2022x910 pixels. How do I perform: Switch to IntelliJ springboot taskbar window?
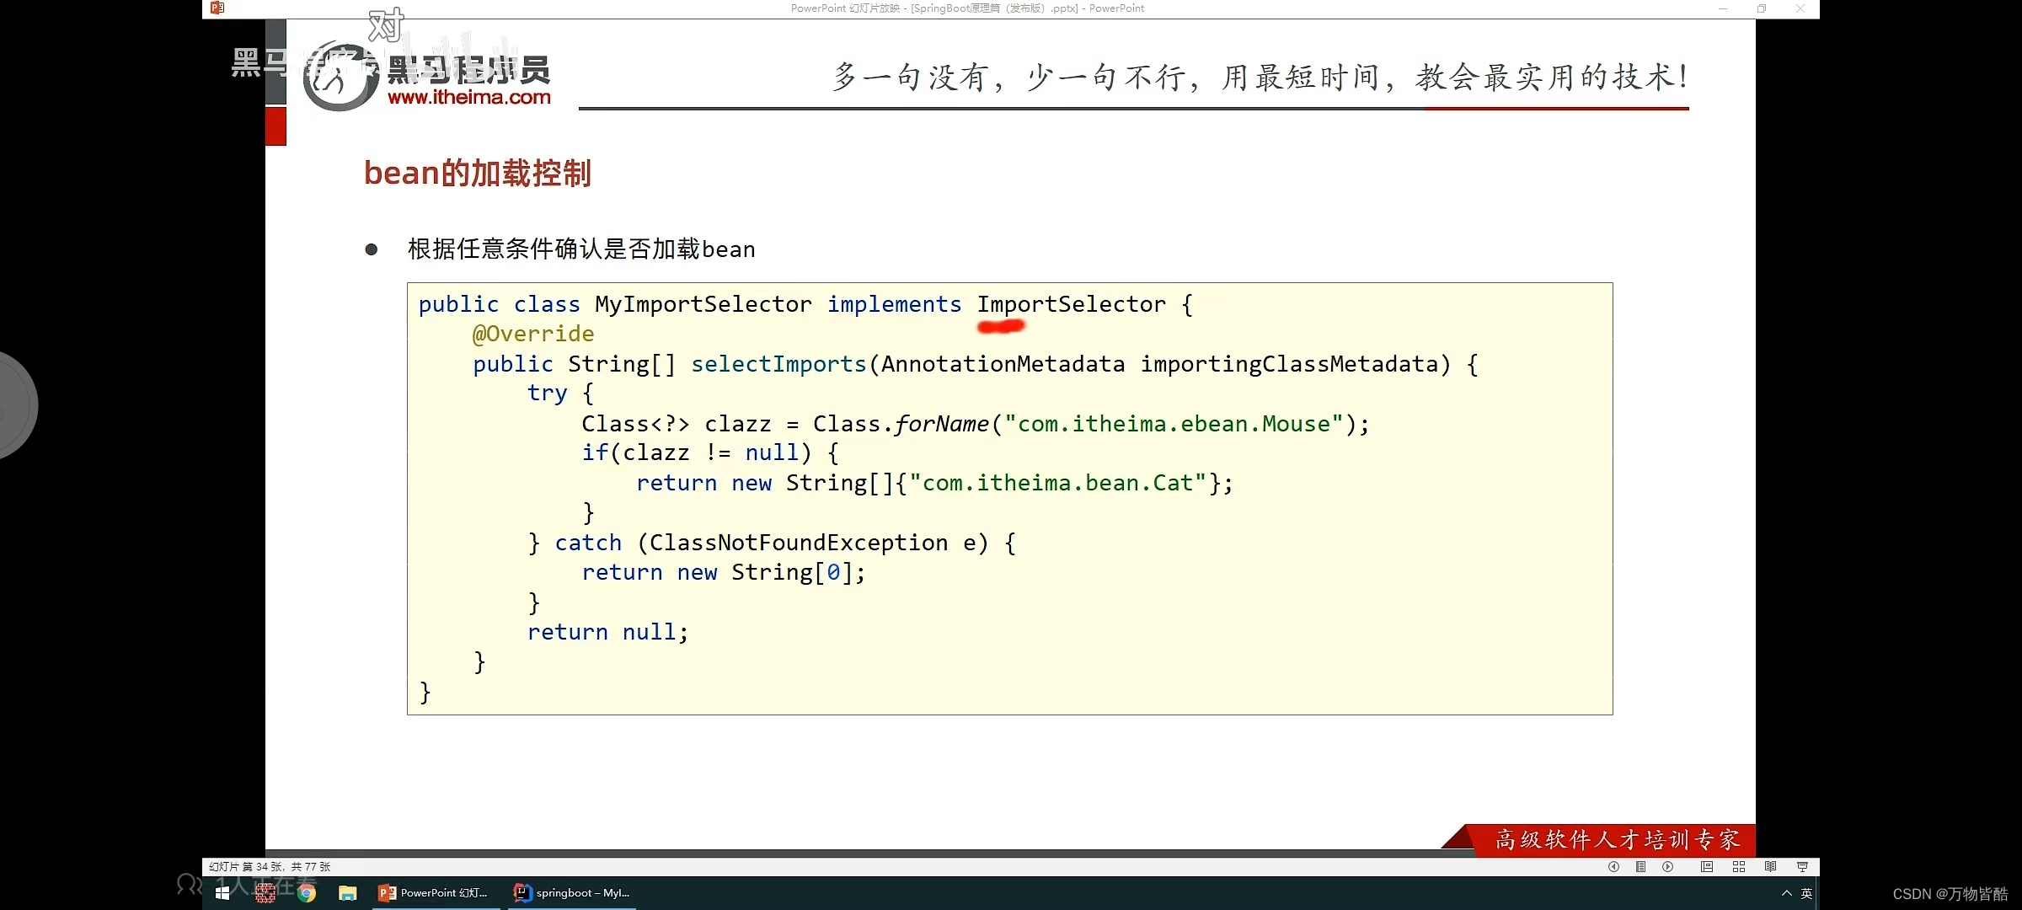point(573,893)
